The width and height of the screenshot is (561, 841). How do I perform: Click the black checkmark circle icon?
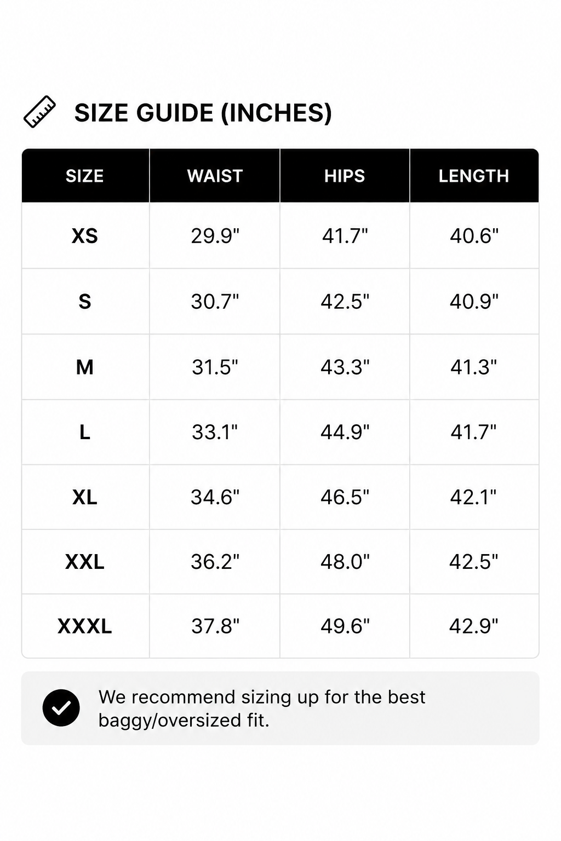(x=61, y=708)
